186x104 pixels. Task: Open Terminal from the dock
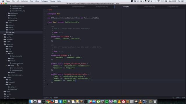pyautogui.click(x=85, y=101)
